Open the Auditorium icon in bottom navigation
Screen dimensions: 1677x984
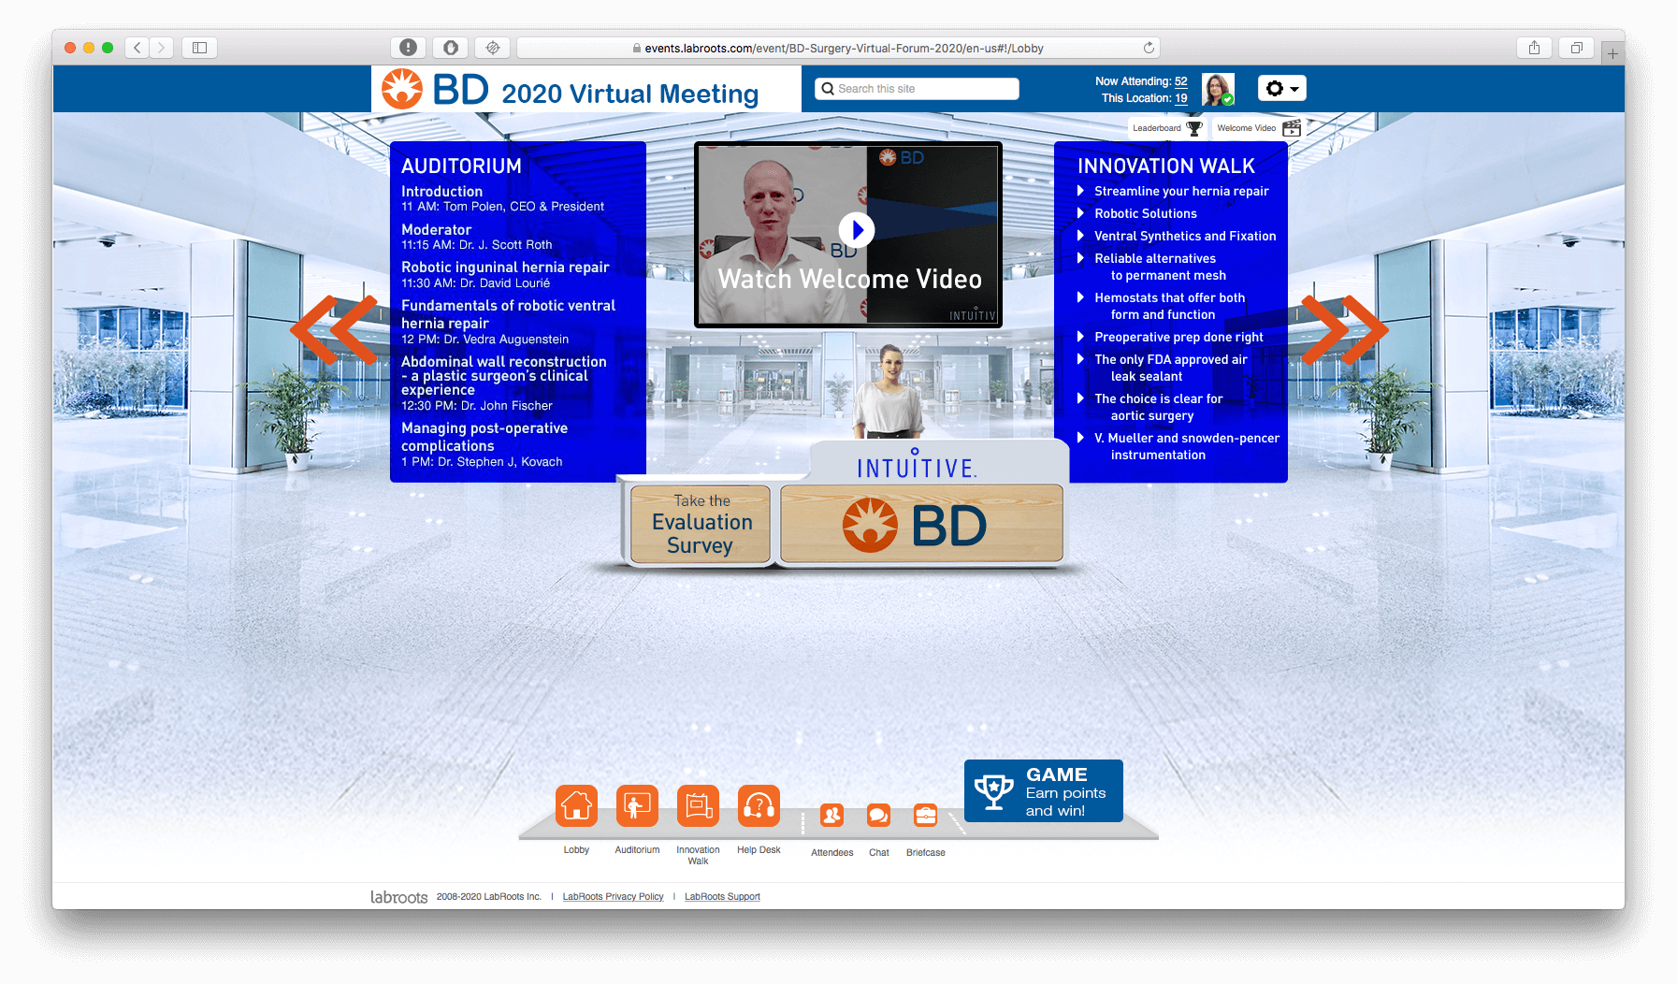tap(637, 805)
